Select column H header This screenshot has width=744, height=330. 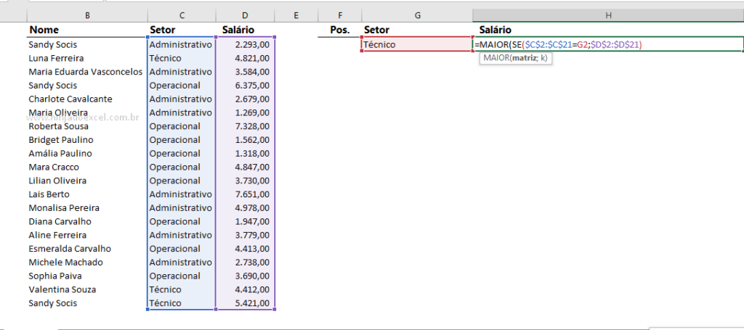point(608,16)
